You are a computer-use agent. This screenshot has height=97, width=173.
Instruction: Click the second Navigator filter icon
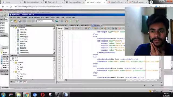click(x=21, y=82)
